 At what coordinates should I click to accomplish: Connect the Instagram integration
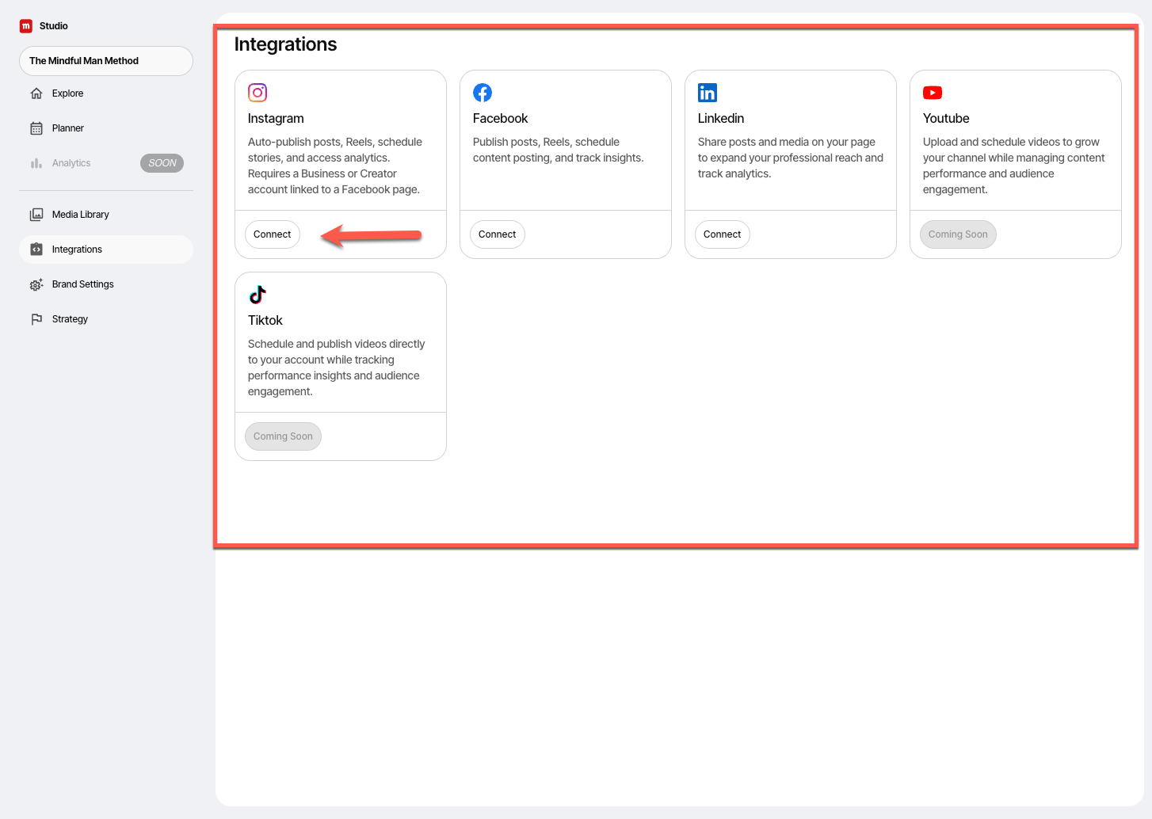click(273, 234)
